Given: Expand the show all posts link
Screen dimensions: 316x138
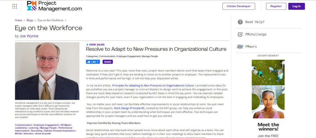Looking at the screenshot, I should coord(43,134).
